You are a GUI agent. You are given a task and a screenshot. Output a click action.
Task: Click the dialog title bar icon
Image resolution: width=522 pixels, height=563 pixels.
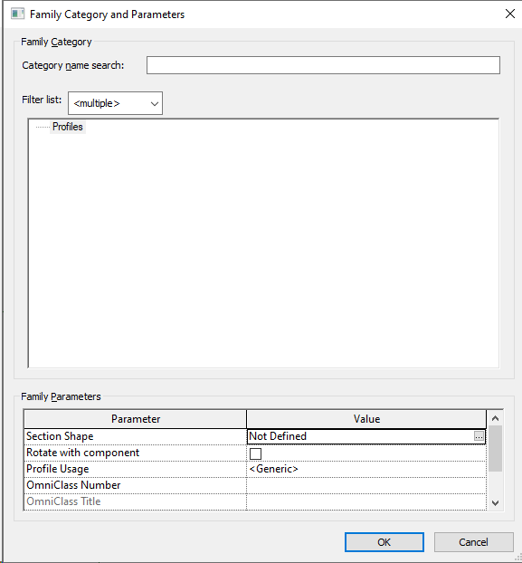[x=17, y=14]
